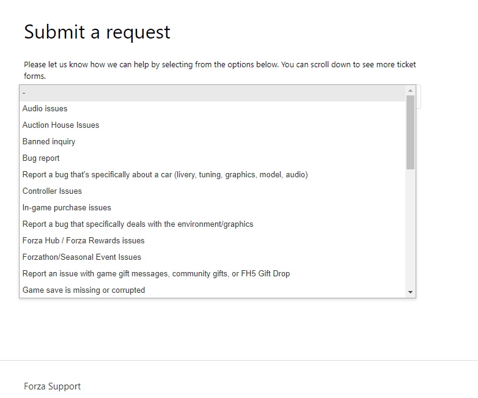The width and height of the screenshot is (478, 398).
Task: Select Game save is missing or corrupted
Action: (x=84, y=290)
